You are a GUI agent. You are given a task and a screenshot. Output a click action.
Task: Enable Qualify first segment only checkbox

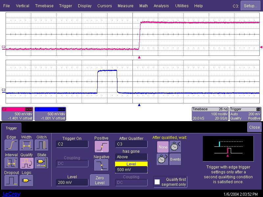(157, 182)
